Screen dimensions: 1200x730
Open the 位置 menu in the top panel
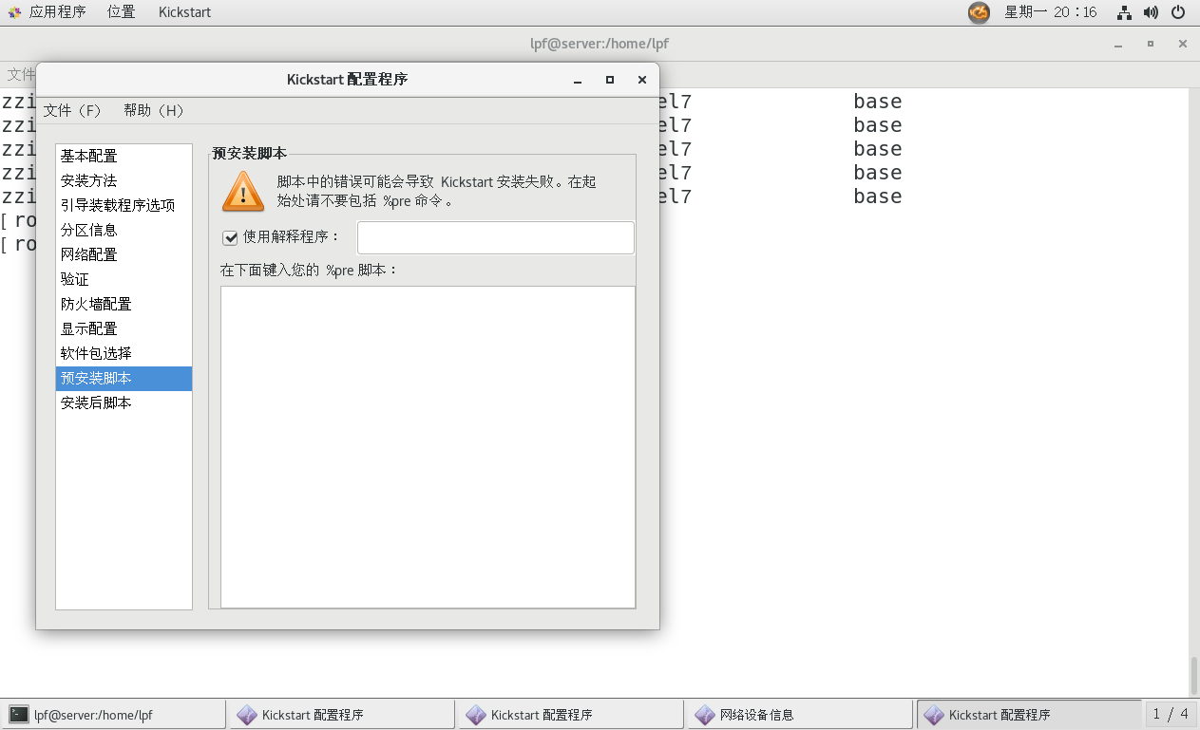121,12
